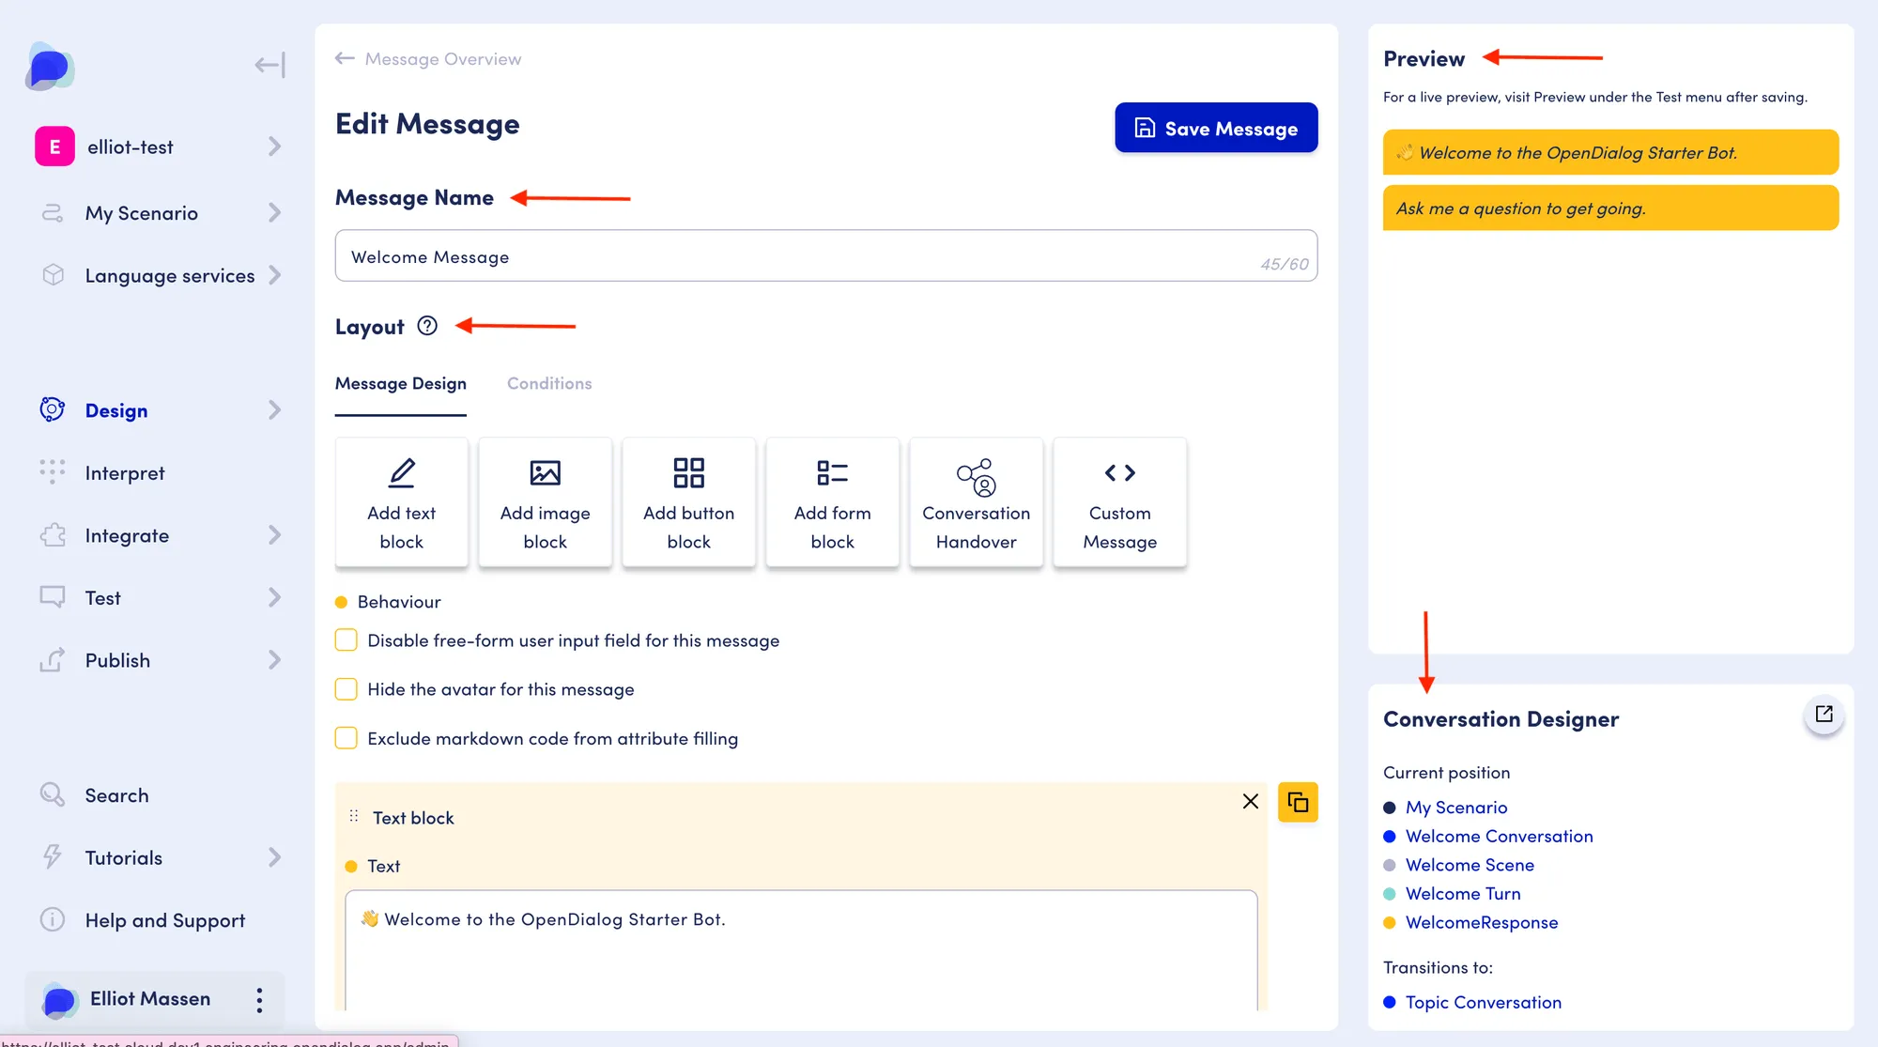Remove the Text block with the X
The height and width of the screenshot is (1047, 1878).
(1251, 801)
